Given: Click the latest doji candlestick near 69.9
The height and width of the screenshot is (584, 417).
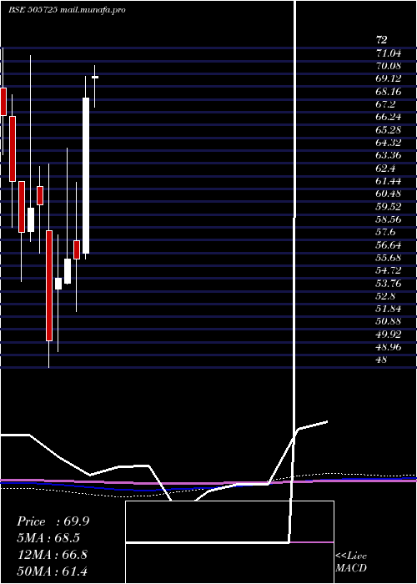Looking at the screenshot, I should click(95, 77).
